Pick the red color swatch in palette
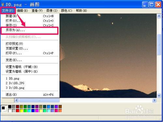 tap(18, 111)
